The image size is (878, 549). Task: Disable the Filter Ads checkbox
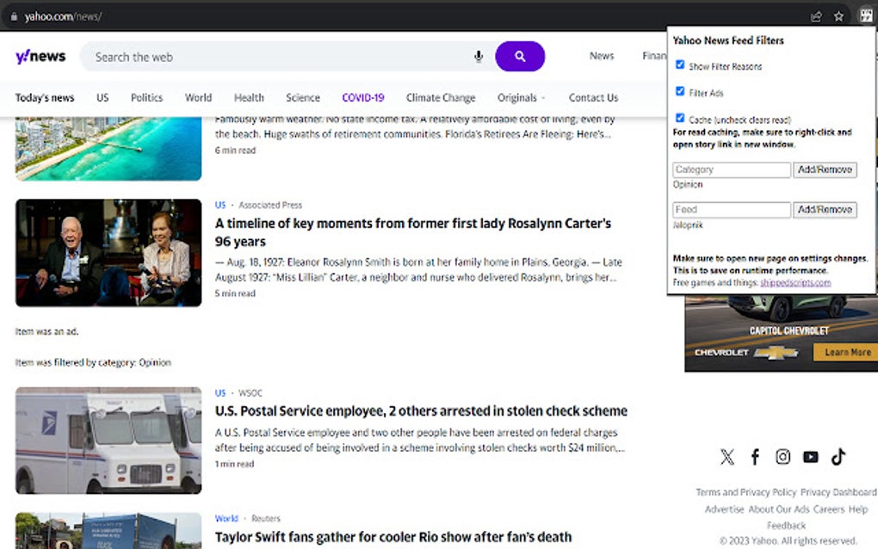[679, 91]
